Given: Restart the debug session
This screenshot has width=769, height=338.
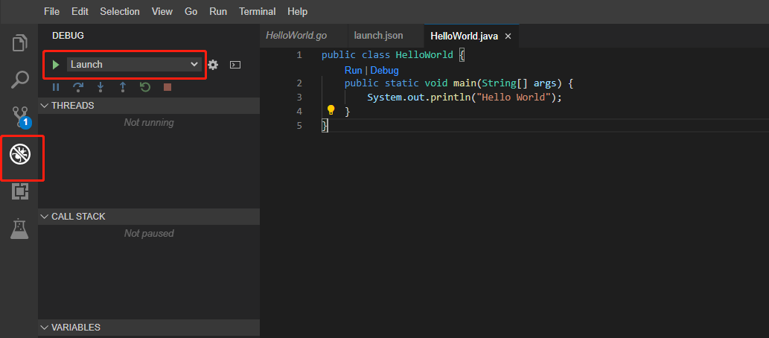Looking at the screenshot, I should tap(145, 87).
